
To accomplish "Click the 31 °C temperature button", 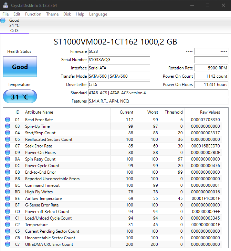I will pos(20,96).
